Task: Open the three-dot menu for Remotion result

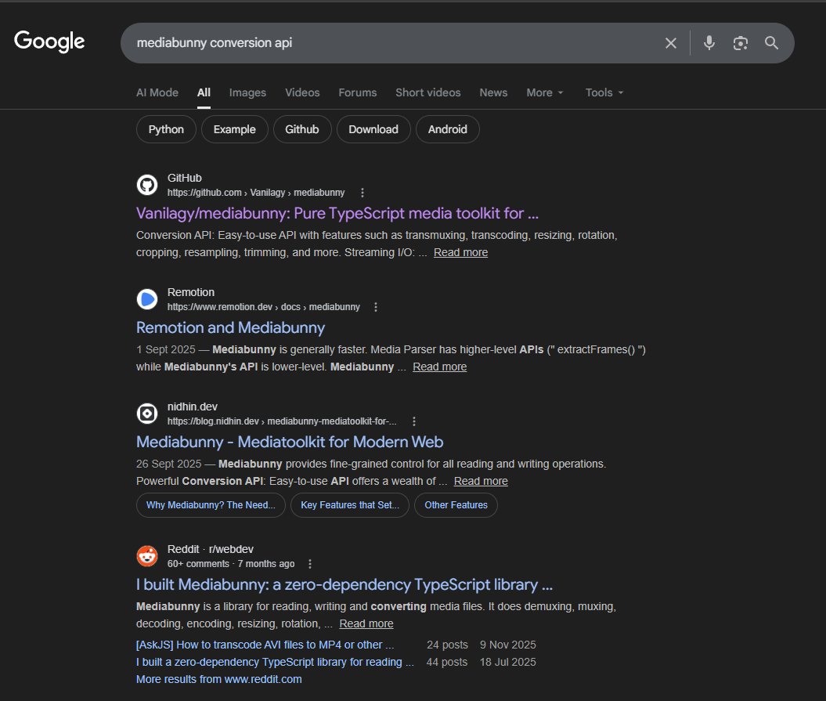Action: 376,307
